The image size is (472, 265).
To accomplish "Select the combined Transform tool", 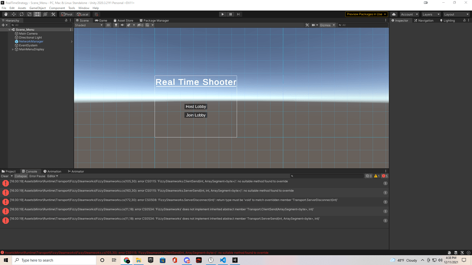I will (x=44, y=14).
